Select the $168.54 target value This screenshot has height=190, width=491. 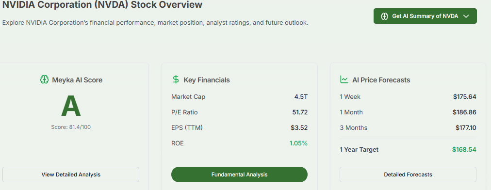pyautogui.click(x=464, y=150)
